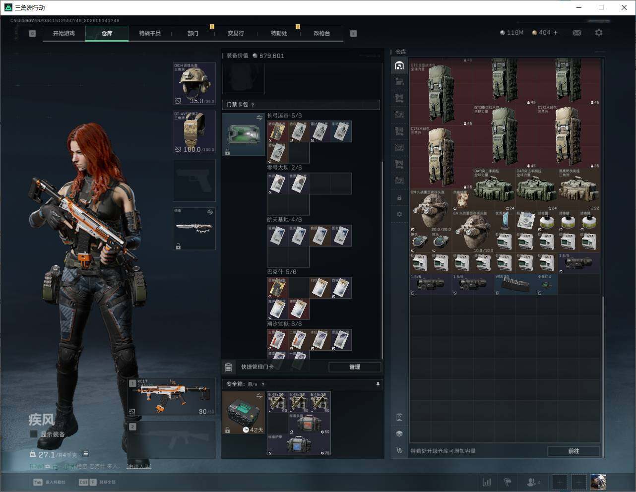Image resolution: width=636 pixels, height=492 pixels.
Task: Select the equipped armor slot showing 100.0
Action: coord(194,132)
